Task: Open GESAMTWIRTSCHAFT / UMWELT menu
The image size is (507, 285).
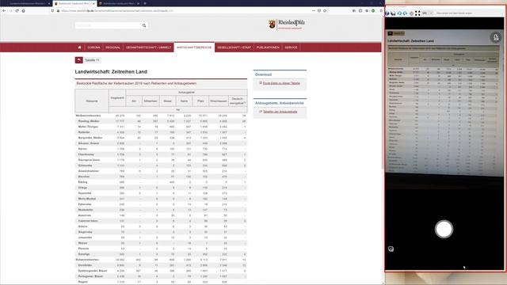Action: pyautogui.click(x=148, y=47)
